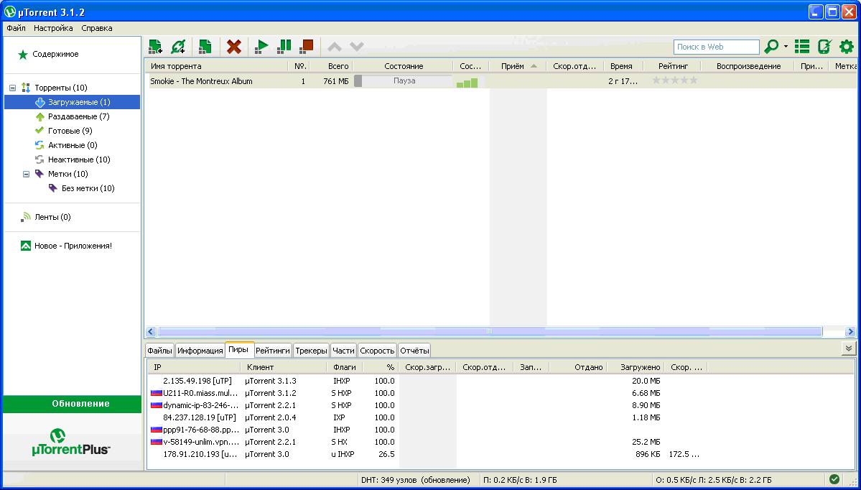Sort by the Всего column header
Image resolution: width=861 pixels, height=490 pixels.
(x=331, y=66)
